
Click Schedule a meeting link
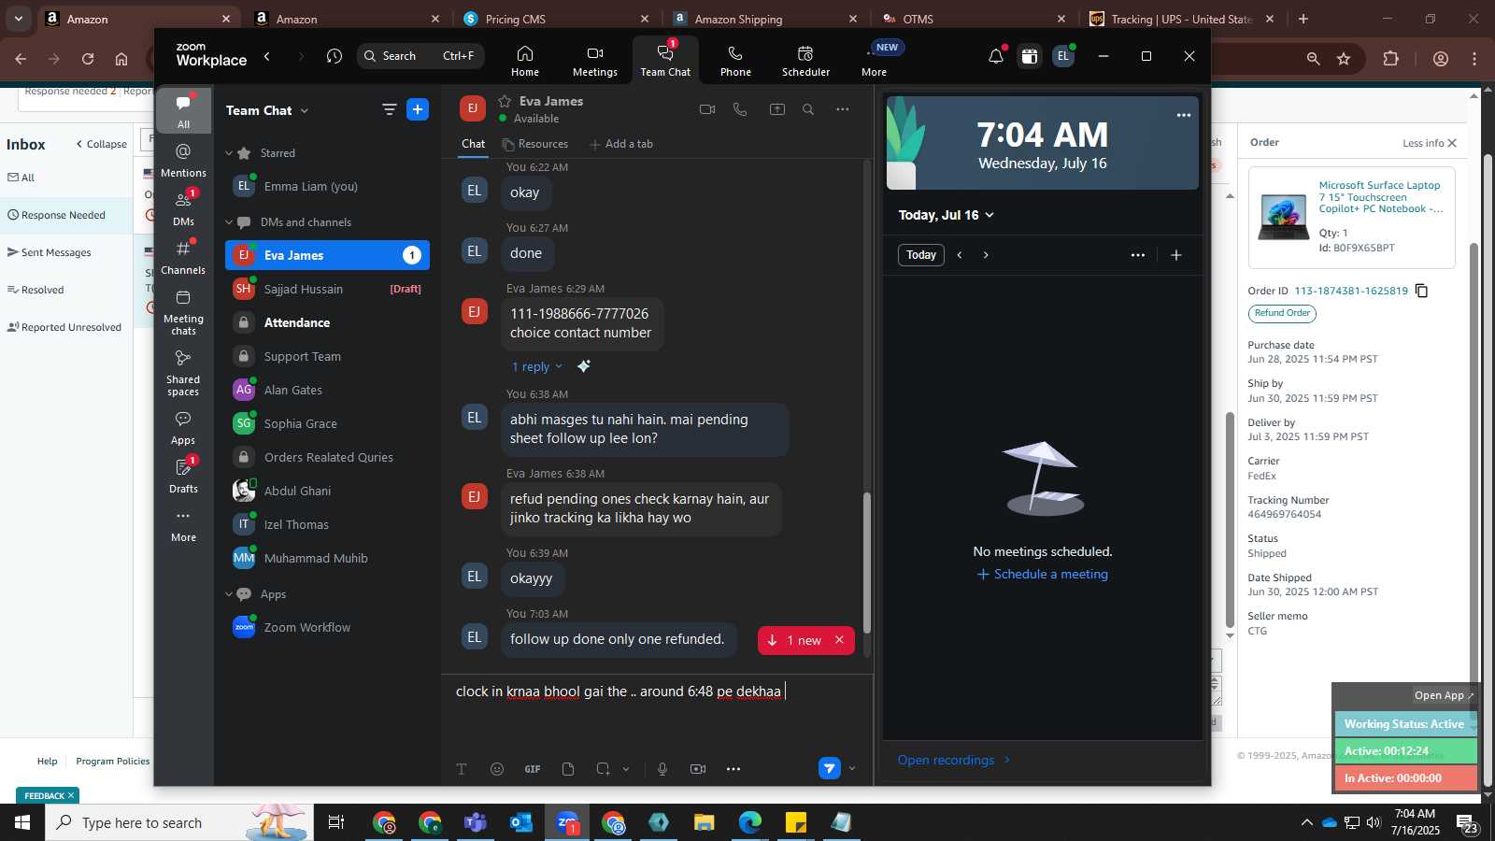[1043, 575]
